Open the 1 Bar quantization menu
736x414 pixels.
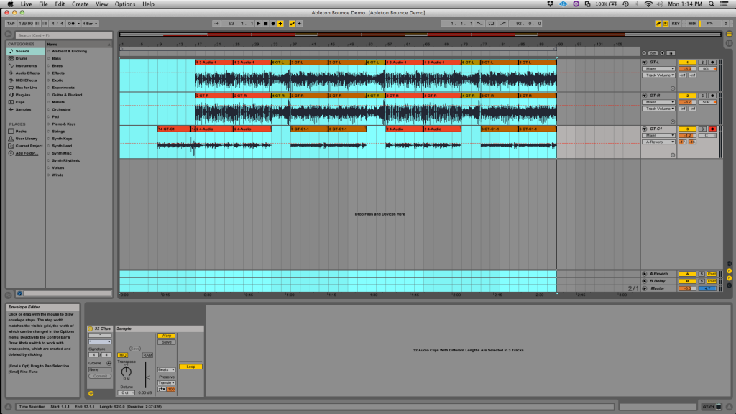click(90, 24)
